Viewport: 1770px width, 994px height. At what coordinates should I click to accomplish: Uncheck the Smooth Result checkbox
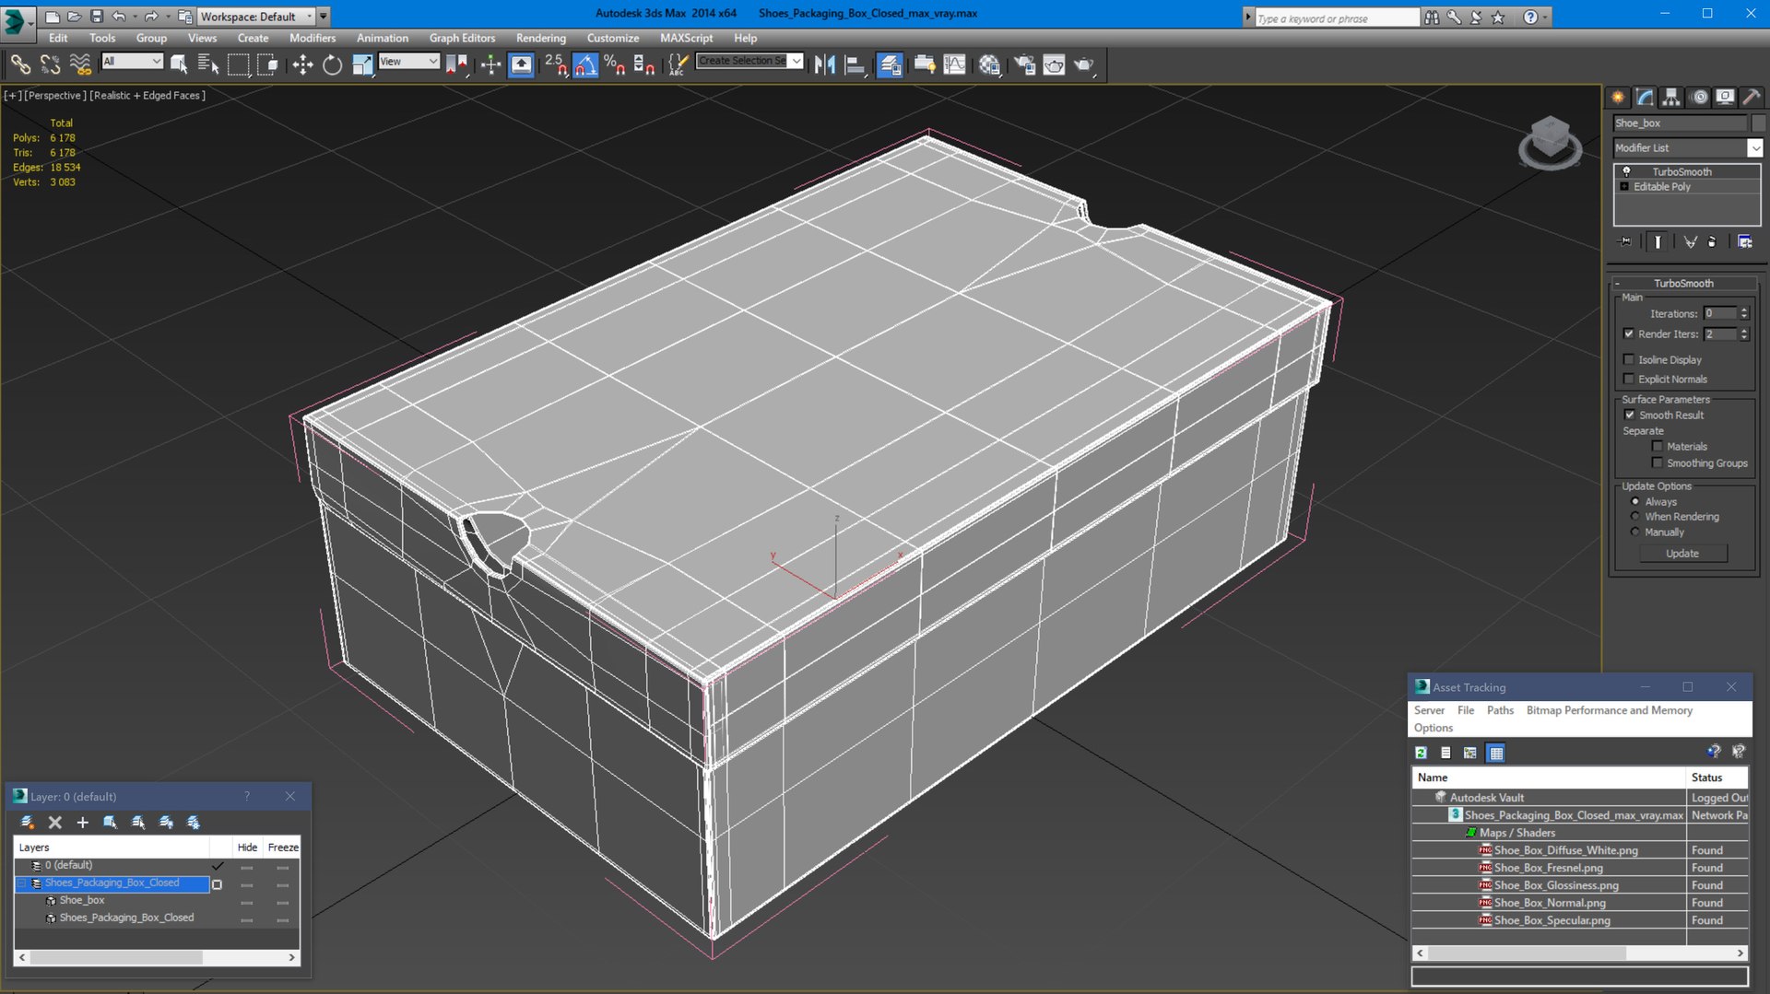(1629, 415)
